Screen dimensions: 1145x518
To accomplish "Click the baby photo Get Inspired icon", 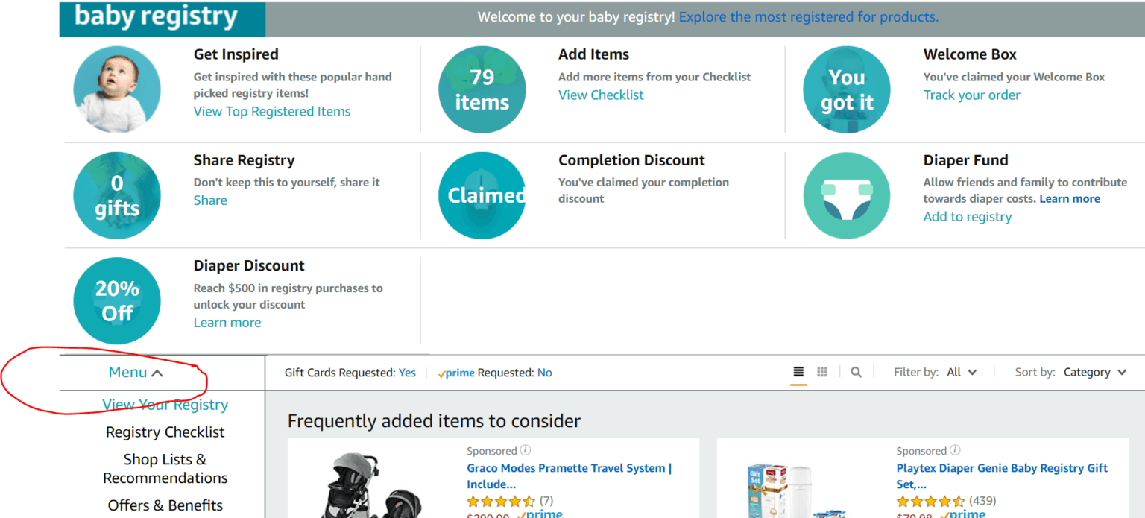I will (117, 89).
